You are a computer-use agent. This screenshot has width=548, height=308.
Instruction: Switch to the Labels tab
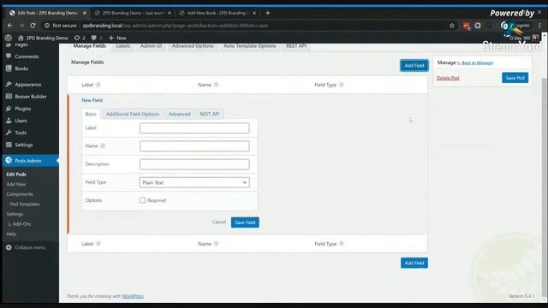click(x=123, y=46)
